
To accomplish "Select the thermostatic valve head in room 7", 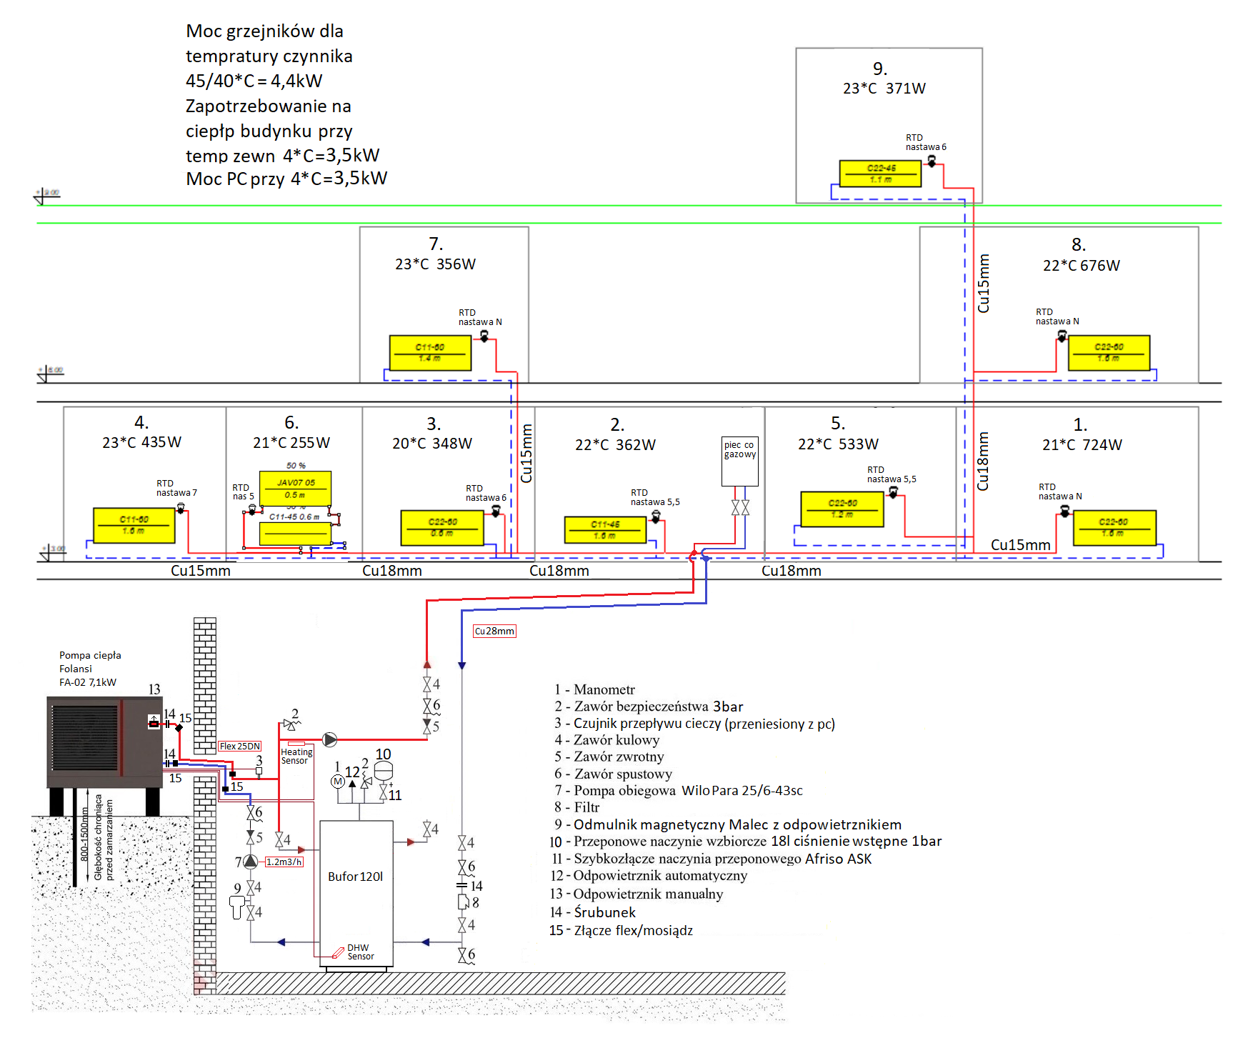I will (484, 336).
